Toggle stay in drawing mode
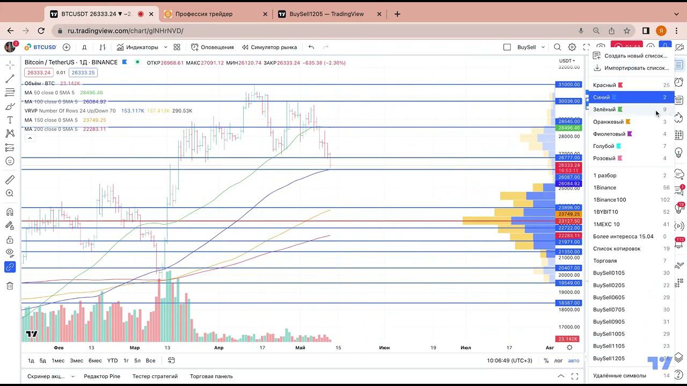687x386 pixels. click(10, 226)
